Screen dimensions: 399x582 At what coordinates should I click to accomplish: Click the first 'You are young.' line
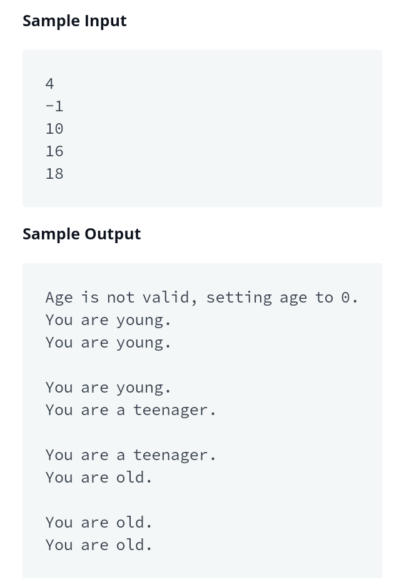tap(108, 321)
